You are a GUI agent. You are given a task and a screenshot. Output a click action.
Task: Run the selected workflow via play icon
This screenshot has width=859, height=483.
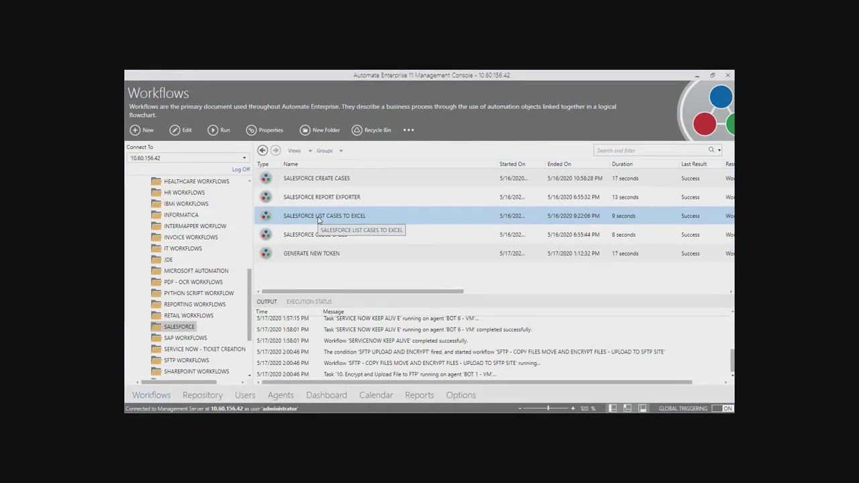213,130
